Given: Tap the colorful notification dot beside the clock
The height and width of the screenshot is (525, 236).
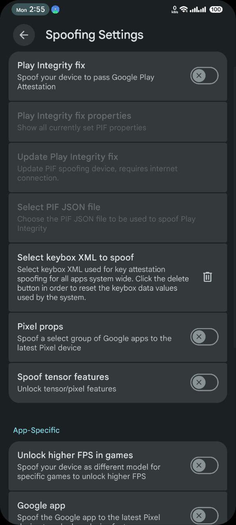Looking at the screenshot, I should click(55, 9).
